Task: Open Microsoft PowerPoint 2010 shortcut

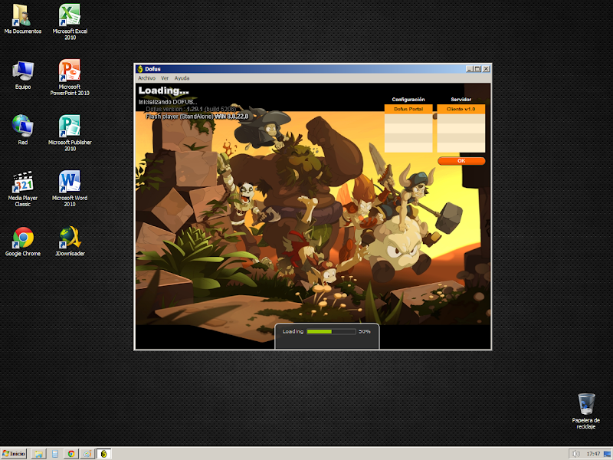Action: (x=70, y=77)
